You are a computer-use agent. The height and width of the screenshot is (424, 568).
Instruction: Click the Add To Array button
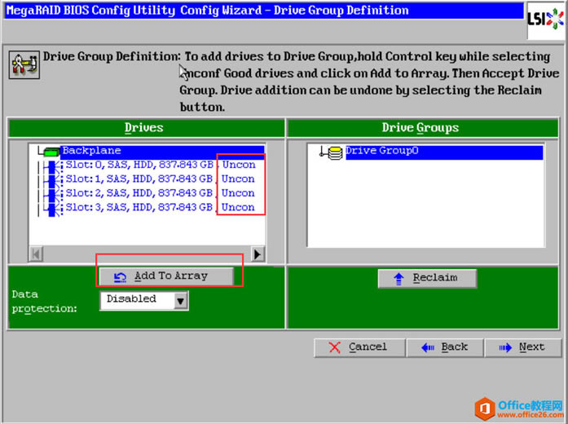click(166, 276)
